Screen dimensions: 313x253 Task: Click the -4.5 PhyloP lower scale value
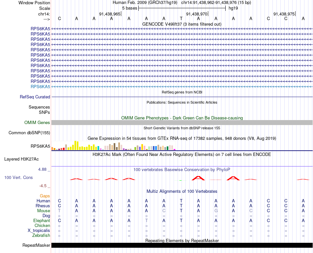pos(43,186)
